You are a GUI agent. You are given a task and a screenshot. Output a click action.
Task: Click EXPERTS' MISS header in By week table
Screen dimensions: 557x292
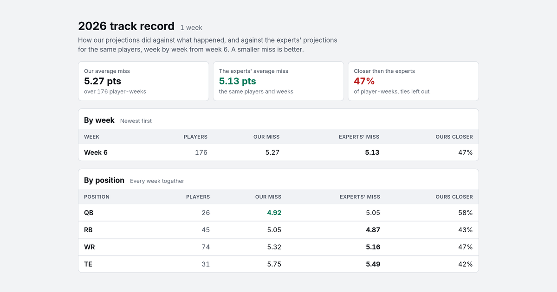359,137
